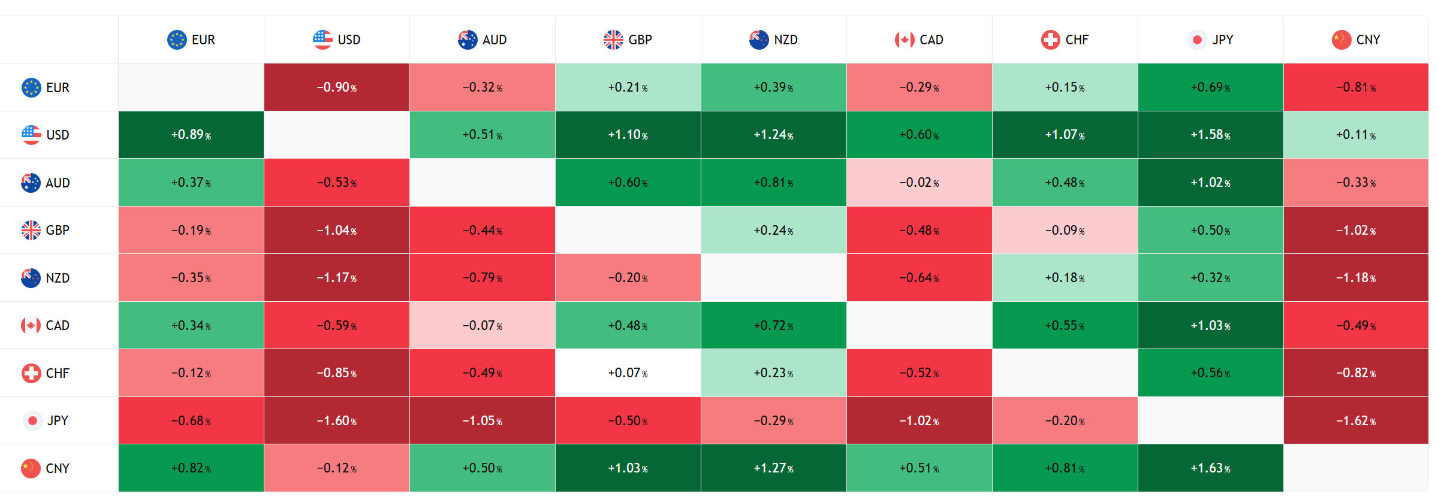Click the EUR flag icon in column header
Image resolution: width=1438 pixels, height=503 pixels.
177,40
